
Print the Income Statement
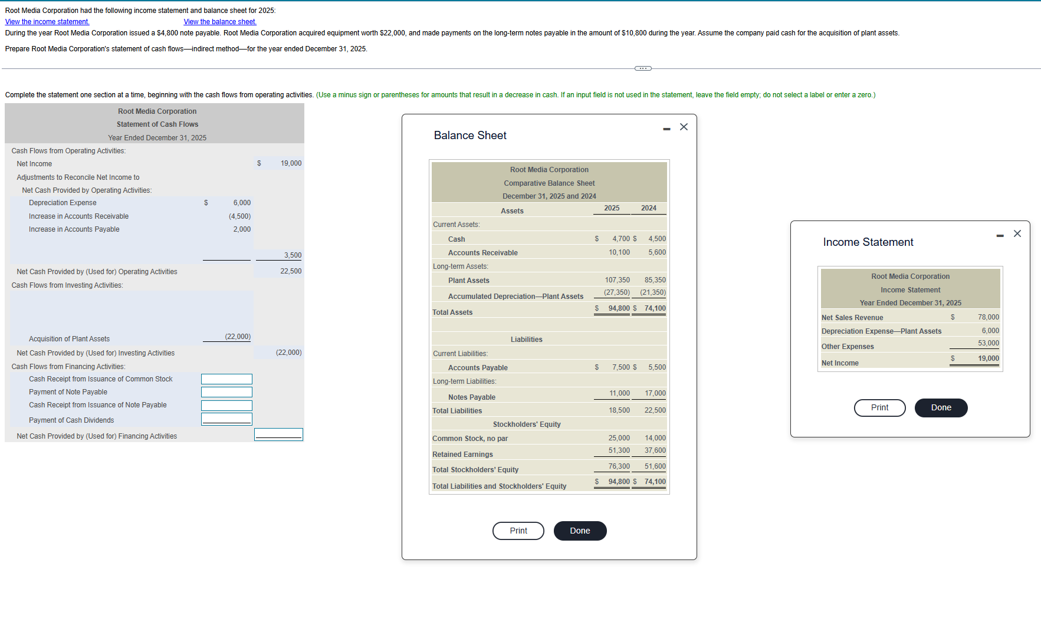(x=879, y=407)
